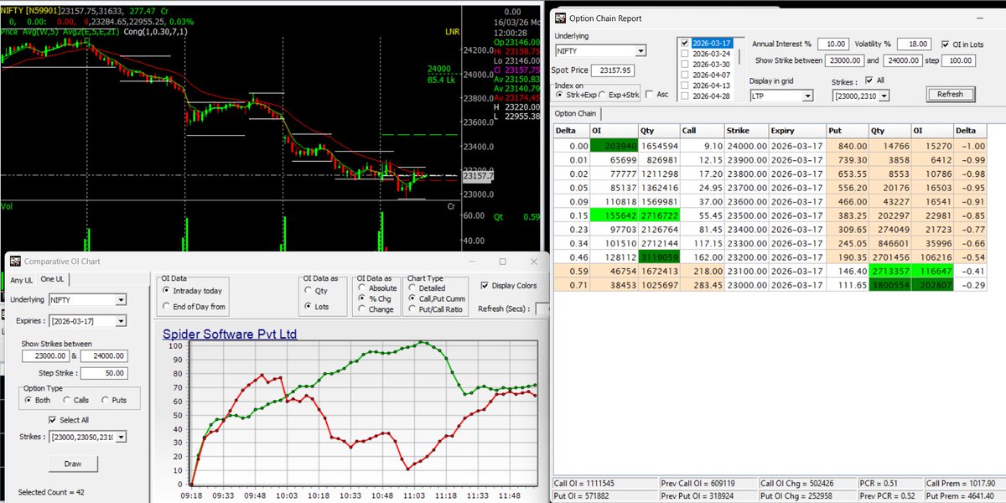
Task: Choose the Detailed chart type
Action: tap(412, 288)
